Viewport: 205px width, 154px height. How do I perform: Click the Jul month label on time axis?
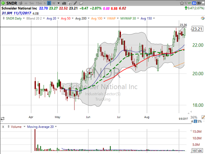(x=119, y=117)
